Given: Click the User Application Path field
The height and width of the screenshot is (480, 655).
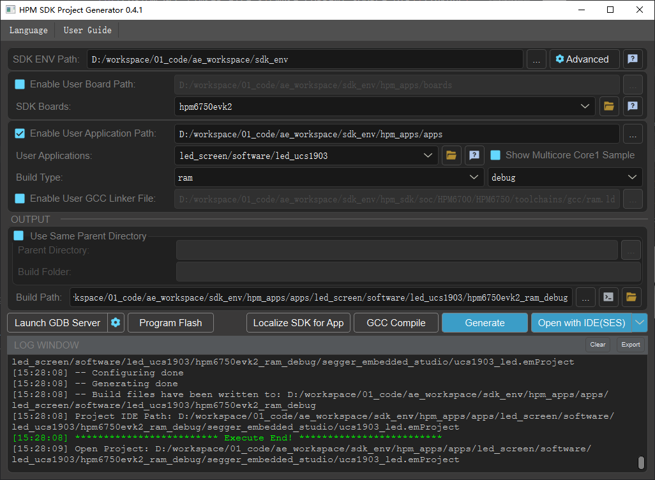Looking at the screenshot, I should [397, 134].
